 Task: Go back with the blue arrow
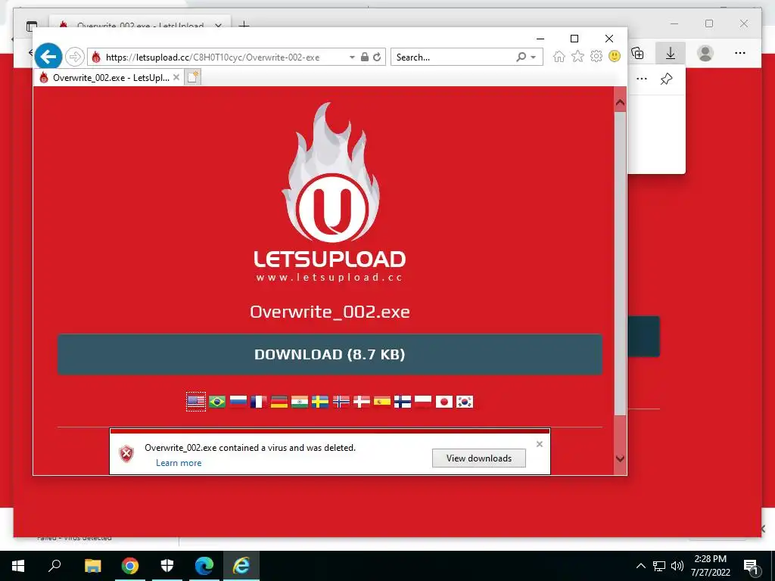(48, 57)
